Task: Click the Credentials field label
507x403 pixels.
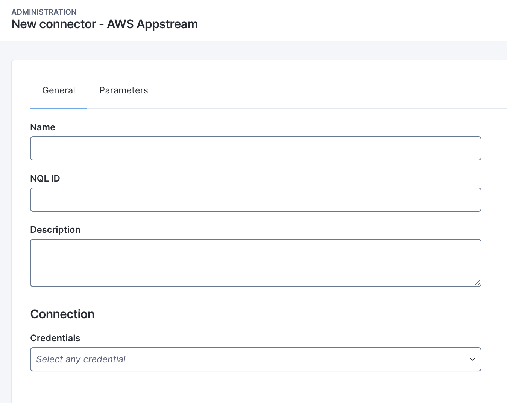Action: tap(55, 338)
